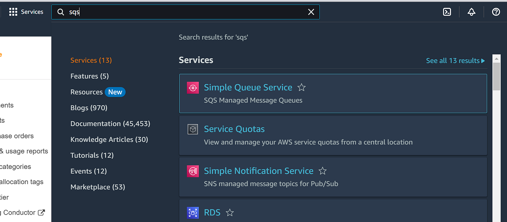Open the help question mark icon
Screen dimensions: 507x222
click(x=496, y=12)
